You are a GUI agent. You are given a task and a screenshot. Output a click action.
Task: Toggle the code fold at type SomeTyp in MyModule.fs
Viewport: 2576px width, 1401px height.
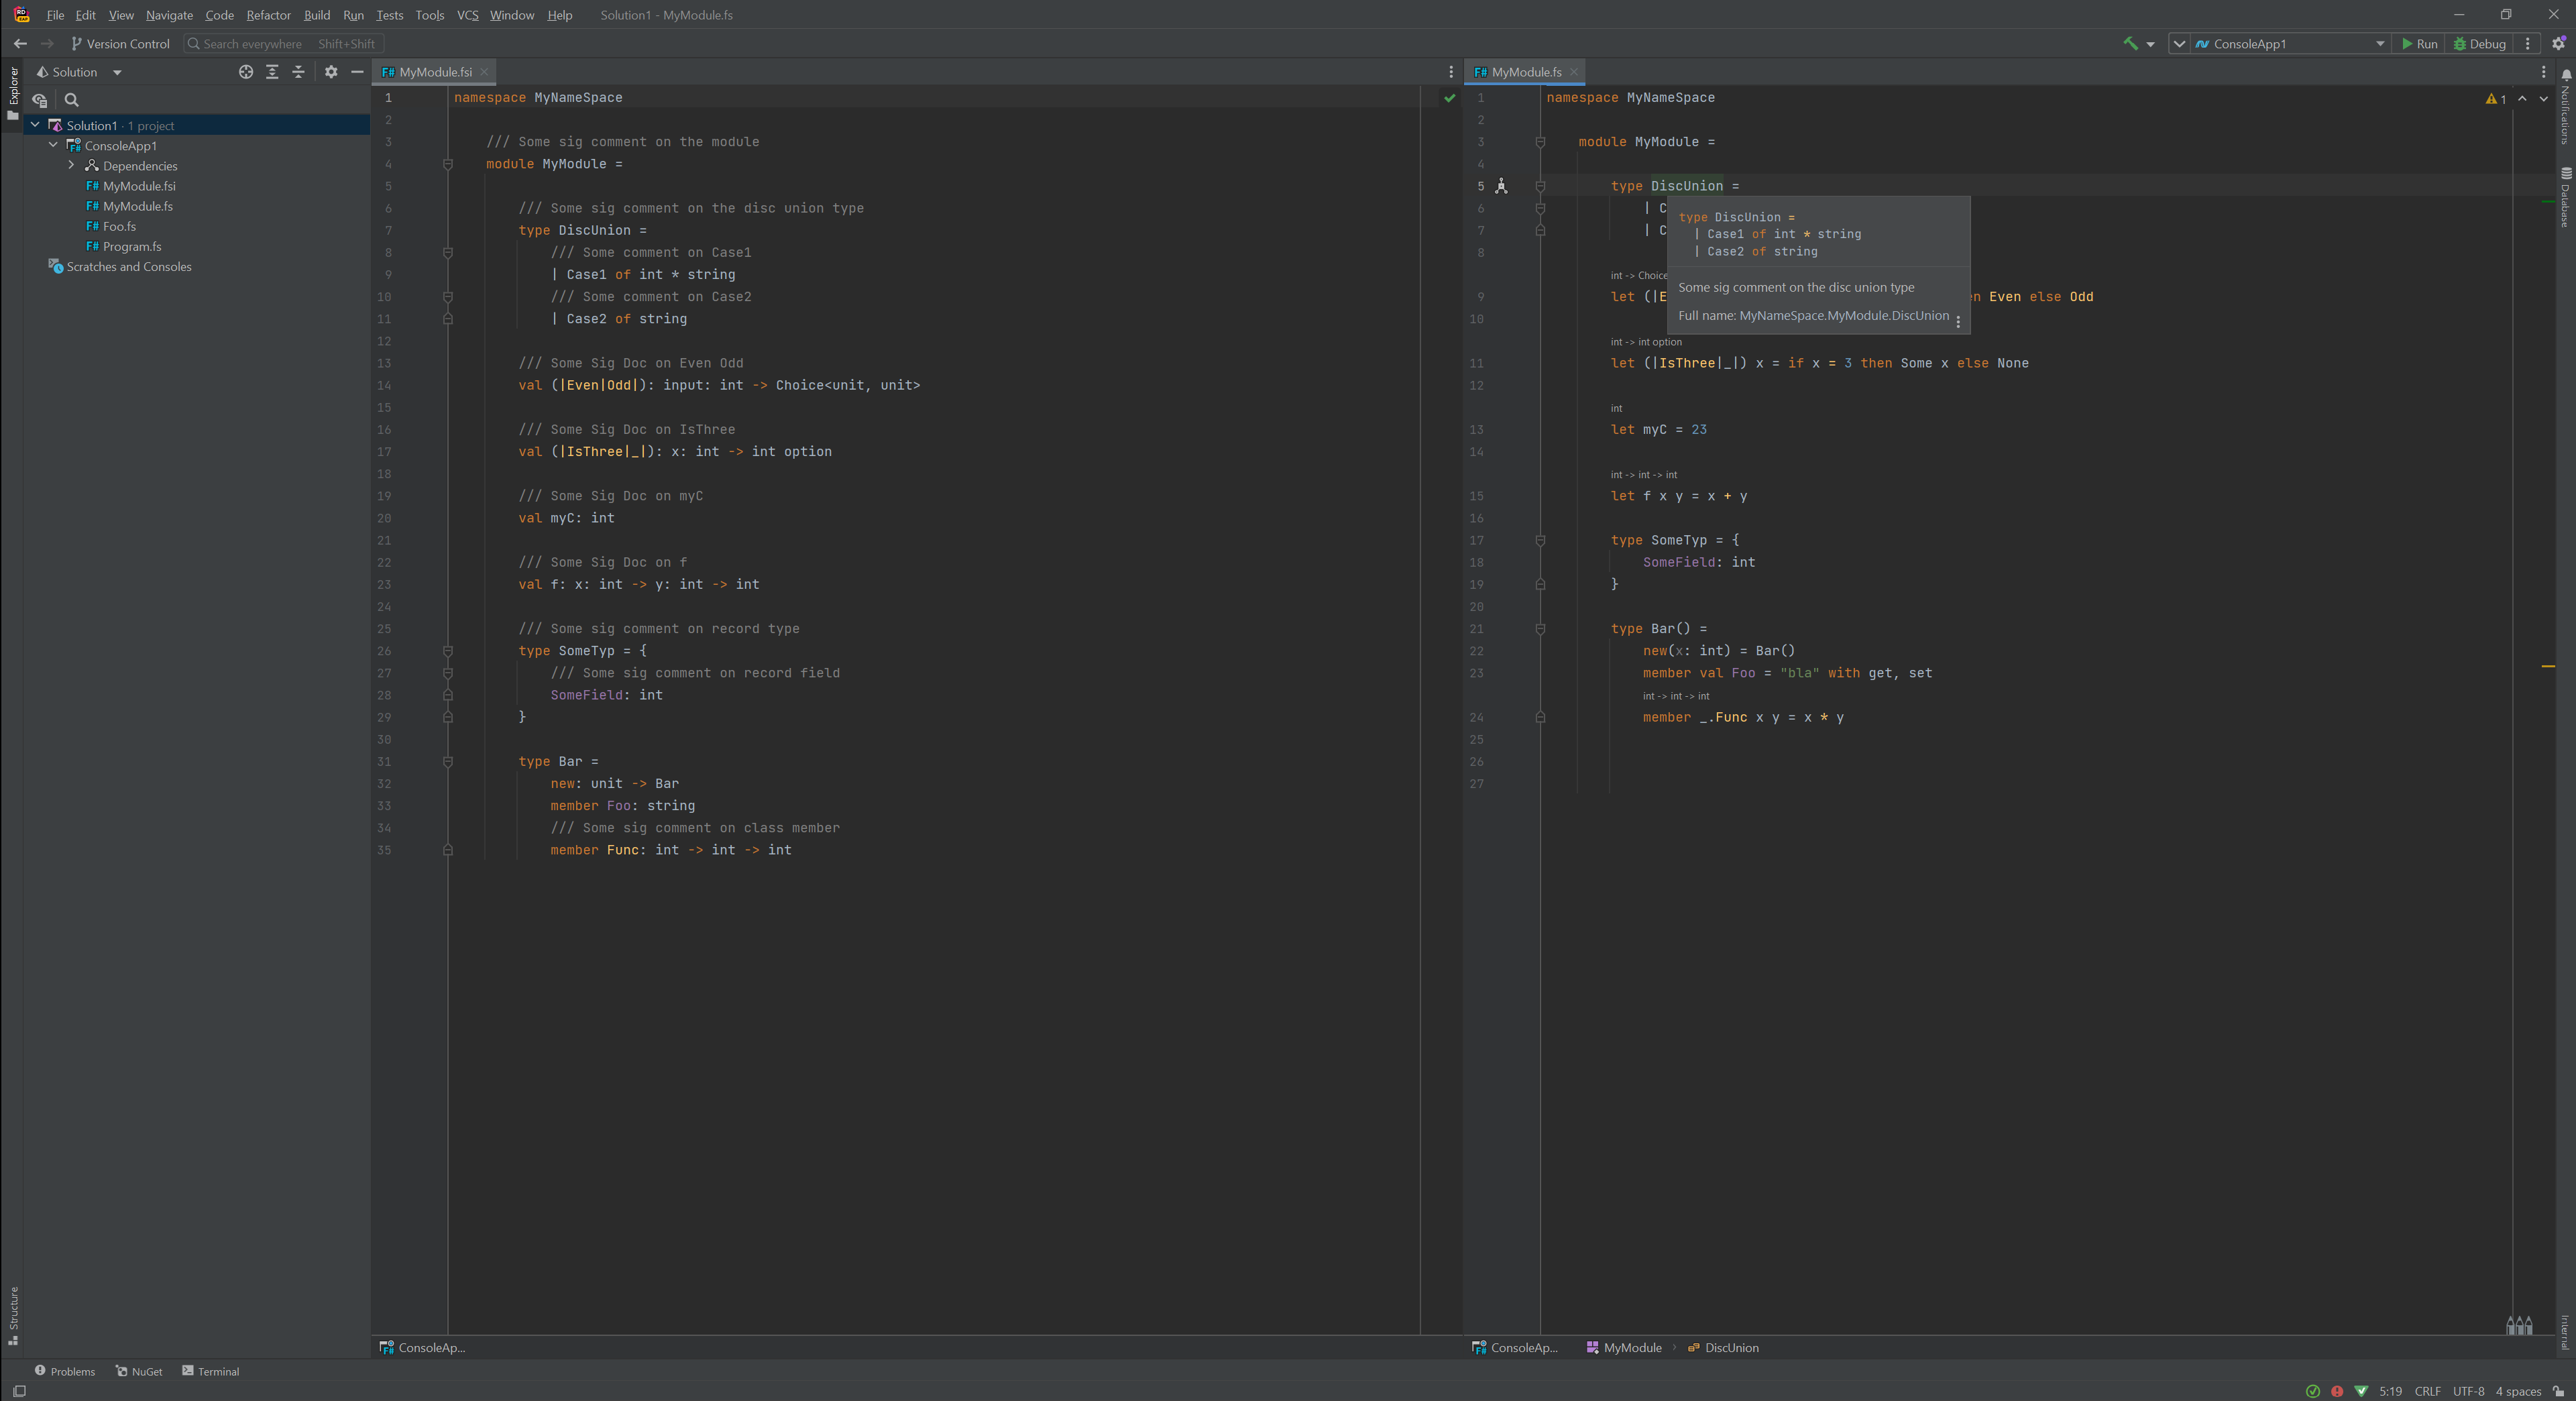tap(1540, 540)
